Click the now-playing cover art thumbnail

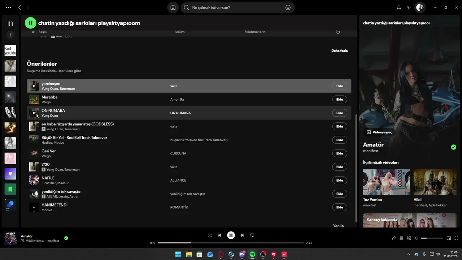(x=10, y=238)
